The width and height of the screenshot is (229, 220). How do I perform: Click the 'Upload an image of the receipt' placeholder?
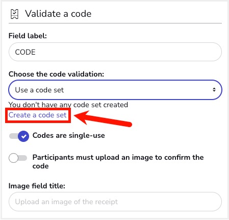[66, 202]
